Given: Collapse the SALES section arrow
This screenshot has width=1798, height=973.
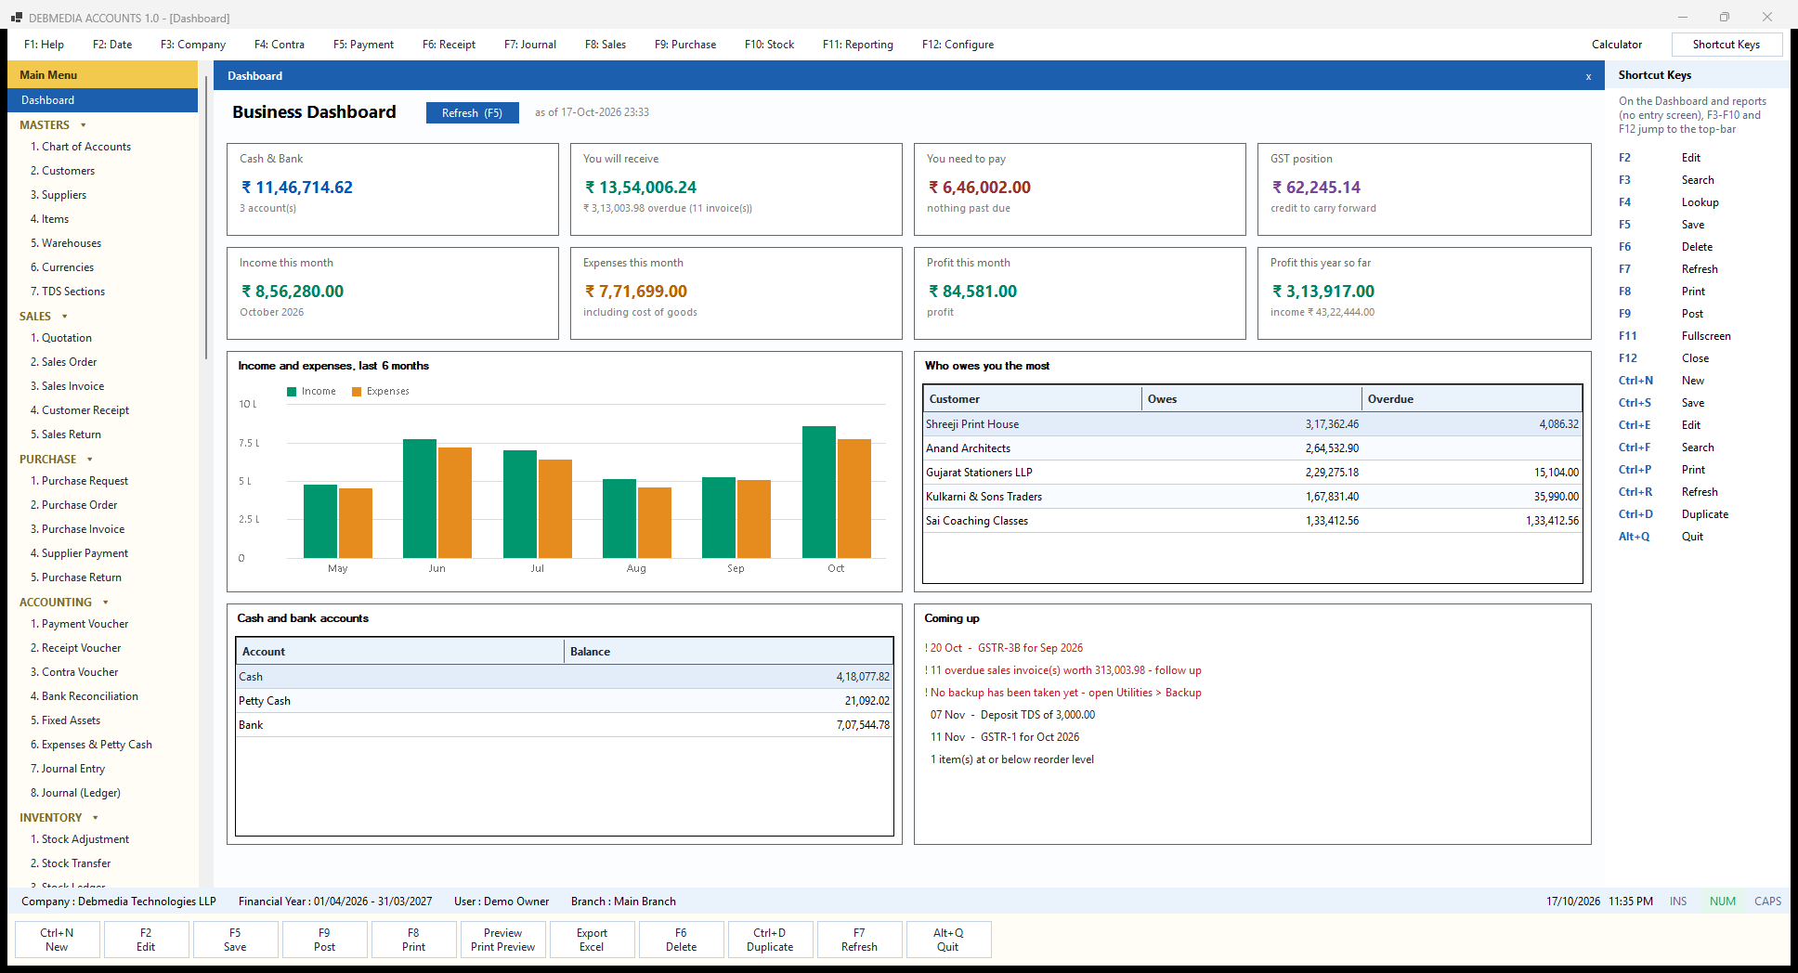Looking at the screenshot, I should coord(64,317).
